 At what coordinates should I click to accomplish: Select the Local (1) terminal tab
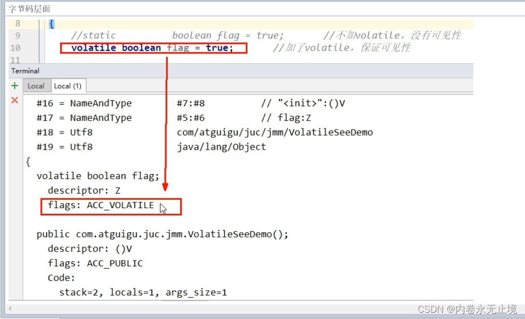pyautogui.click(x=68, y=86)
